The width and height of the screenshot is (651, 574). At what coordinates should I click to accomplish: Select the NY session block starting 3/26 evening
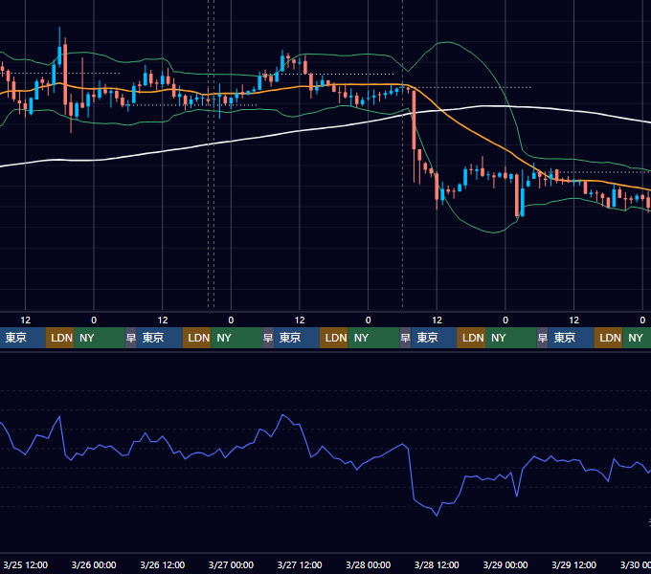tap(236, 338)
